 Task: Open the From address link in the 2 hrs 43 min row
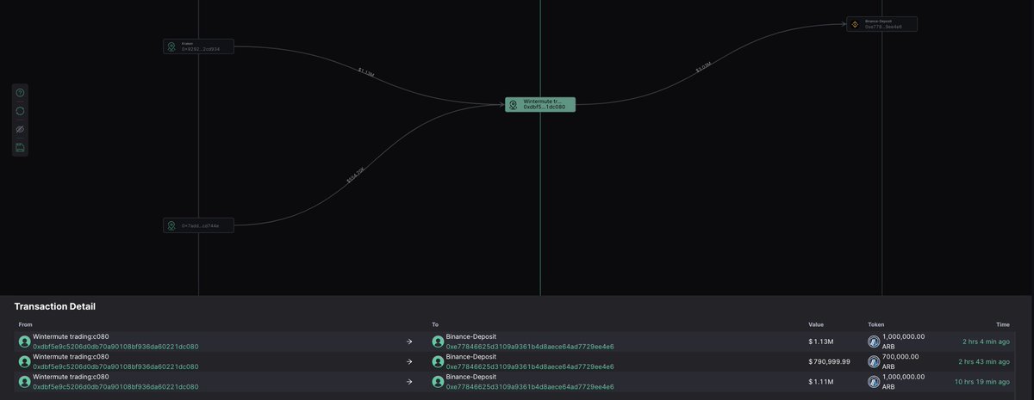tap(115, 366)
